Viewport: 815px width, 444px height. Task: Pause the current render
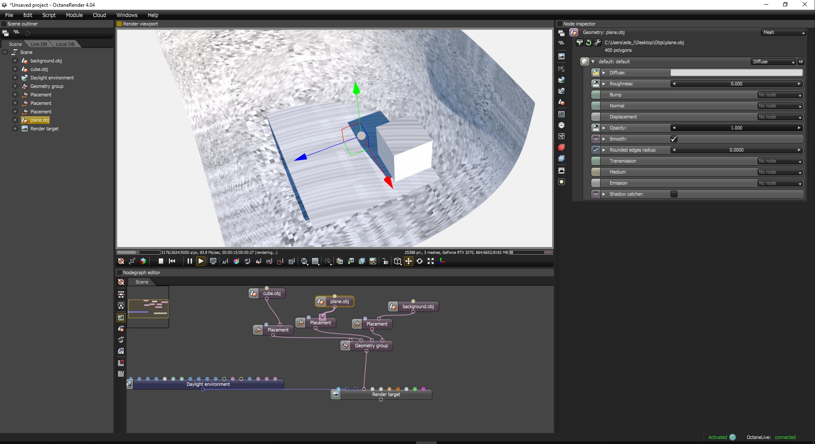[190, 261]
